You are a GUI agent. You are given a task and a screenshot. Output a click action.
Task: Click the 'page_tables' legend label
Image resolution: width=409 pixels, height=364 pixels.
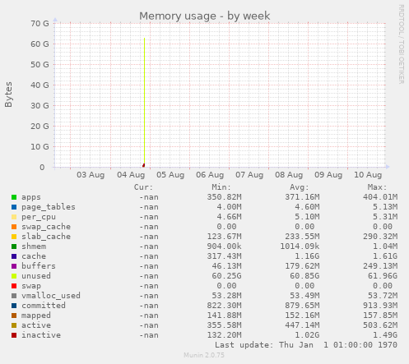49,207
